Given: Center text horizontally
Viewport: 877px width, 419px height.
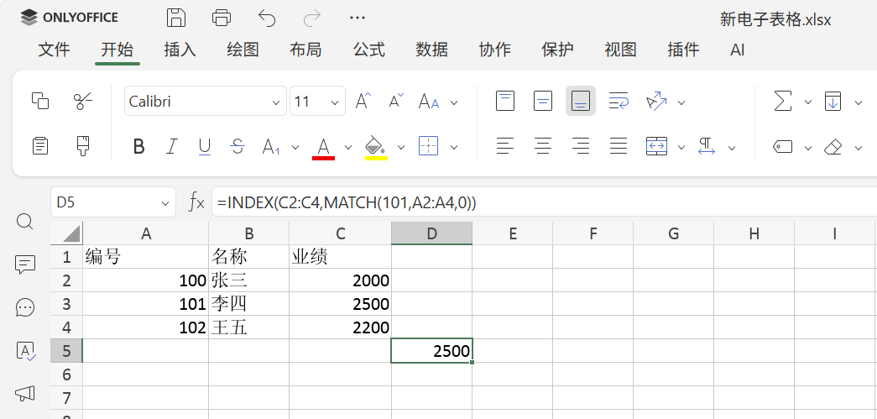Looking at the screenshot, I should pyautogui.click(x=543, y=147).
